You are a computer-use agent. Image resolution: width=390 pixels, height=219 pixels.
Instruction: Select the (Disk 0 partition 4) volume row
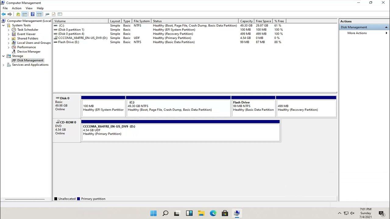click(195, 34)
